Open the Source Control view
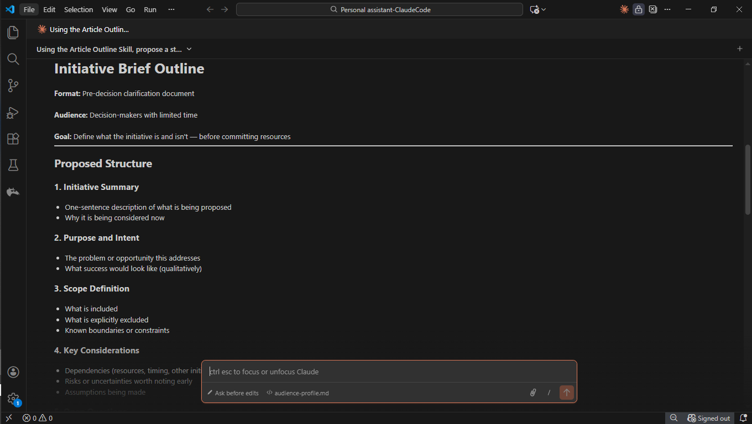Screen dimensions: 752x424 (13, 86)
